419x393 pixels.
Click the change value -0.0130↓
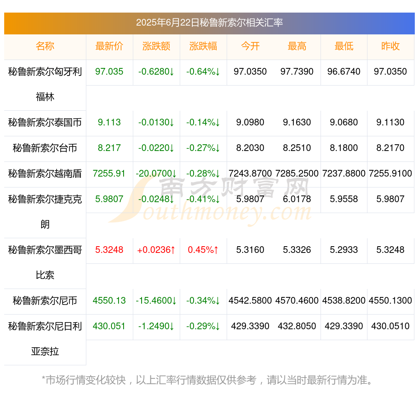point(156,122)
